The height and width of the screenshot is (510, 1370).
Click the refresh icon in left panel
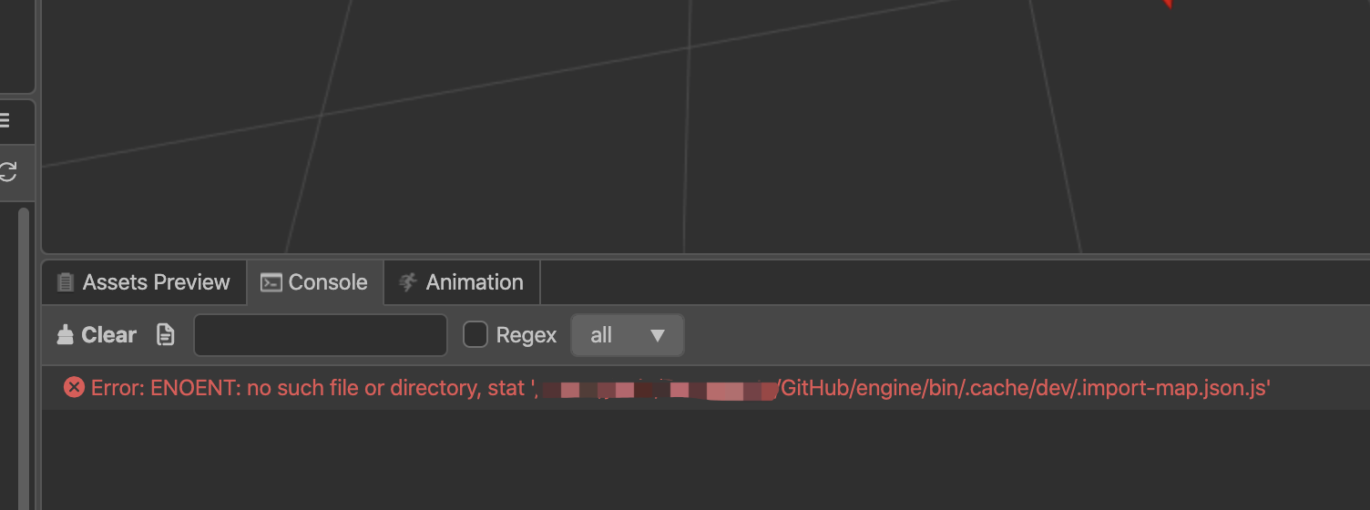[x=7, y=171]
